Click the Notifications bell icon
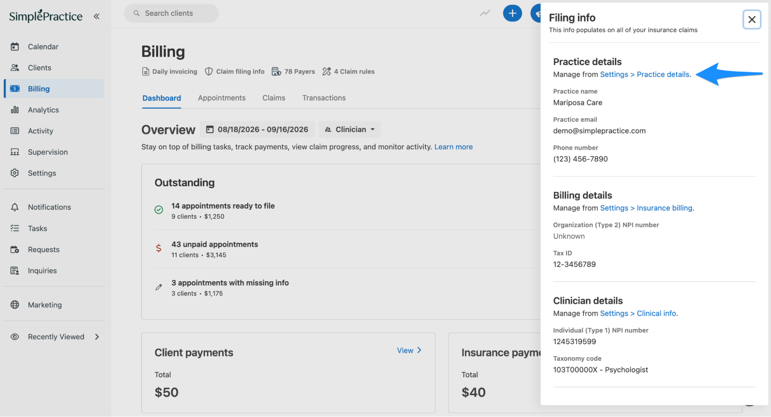This screenshot has height=417, width=771. (x=15, y=207)
